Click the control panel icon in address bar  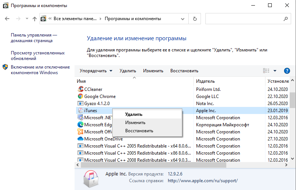click(x=43, y=19)
